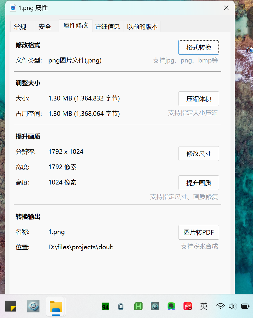The height and width of the screenshot is (318, 253).
Task: Open the Wi-Fi network tray icon
Action: tap(220, 306)
